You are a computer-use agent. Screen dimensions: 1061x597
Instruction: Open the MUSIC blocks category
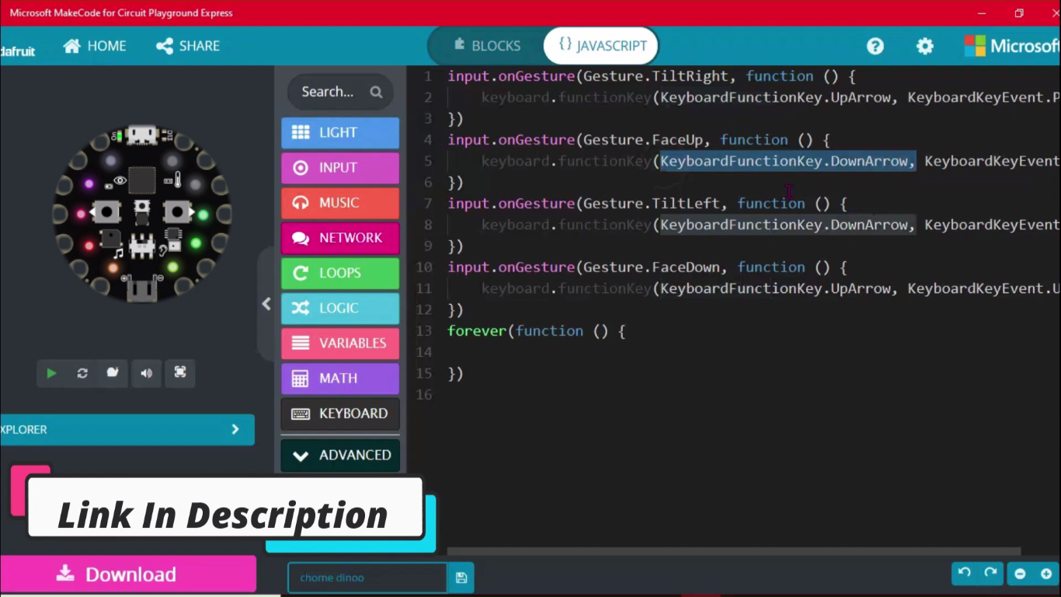tap(340, 203)
